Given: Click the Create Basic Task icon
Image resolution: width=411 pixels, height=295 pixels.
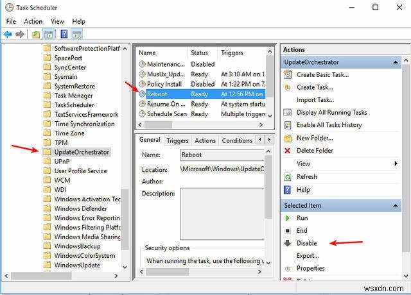Looking at the screenshot, I should (288, 75).
